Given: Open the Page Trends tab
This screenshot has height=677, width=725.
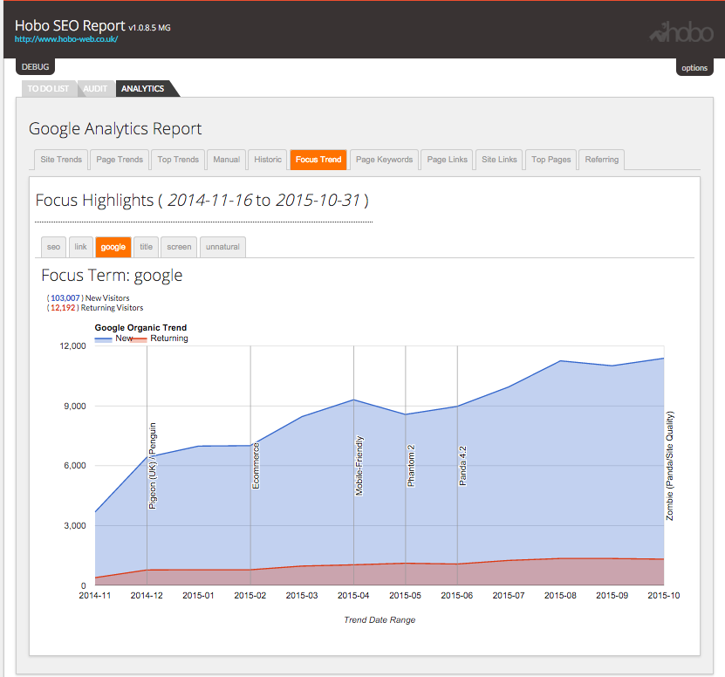Looking at the screenshot, I should 120,160.
